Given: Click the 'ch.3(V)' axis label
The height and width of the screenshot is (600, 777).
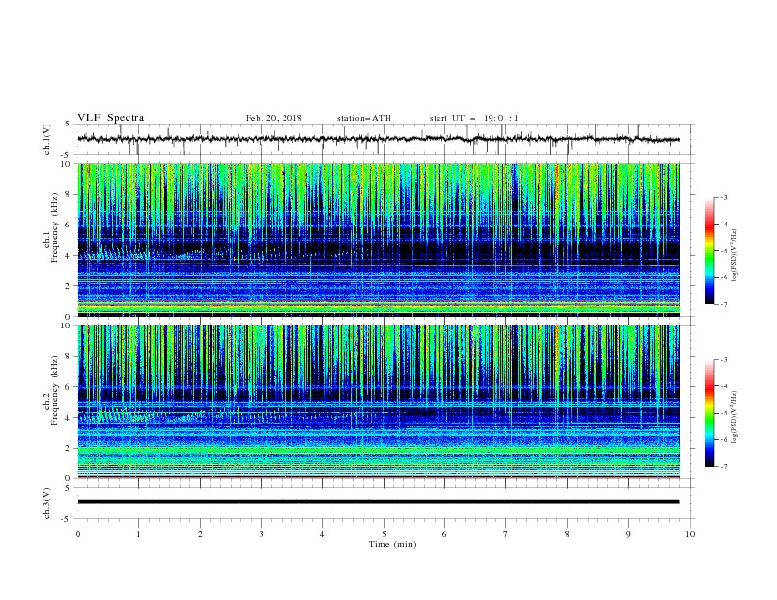Looking at the screenshot, I should click(47, 503).
